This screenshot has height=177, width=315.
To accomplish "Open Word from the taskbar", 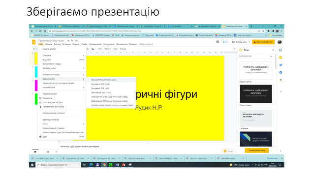I will coord(117,165).
